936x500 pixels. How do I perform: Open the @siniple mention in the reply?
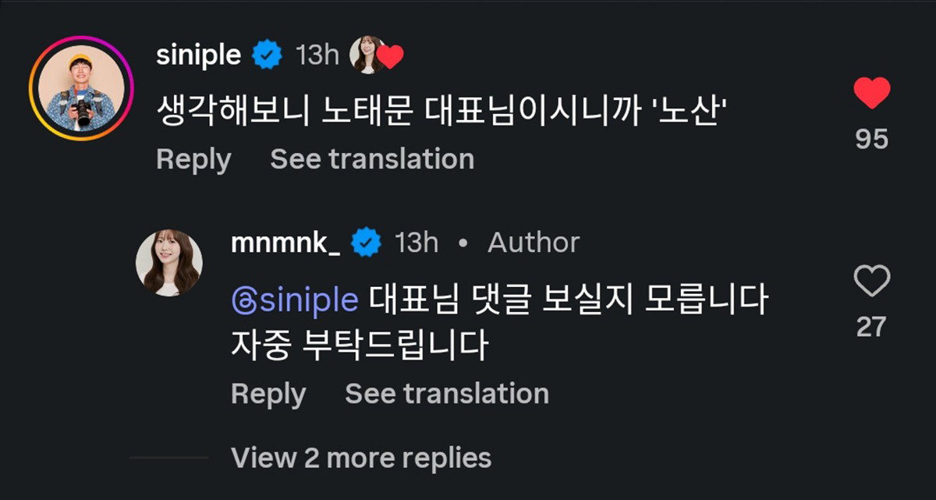[x=295, y=300]
